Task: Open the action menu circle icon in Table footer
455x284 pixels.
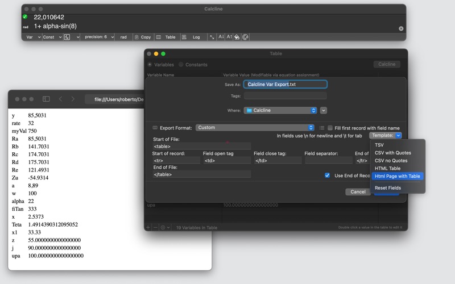Action: [x=165, y=228]
